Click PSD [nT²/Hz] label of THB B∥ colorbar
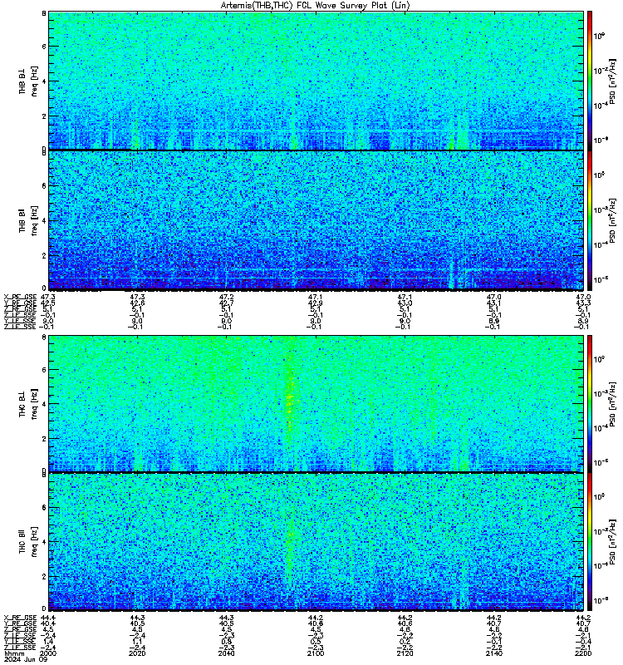Image resolution: width=623 pixels, height=665 pixels. [613, 220]
